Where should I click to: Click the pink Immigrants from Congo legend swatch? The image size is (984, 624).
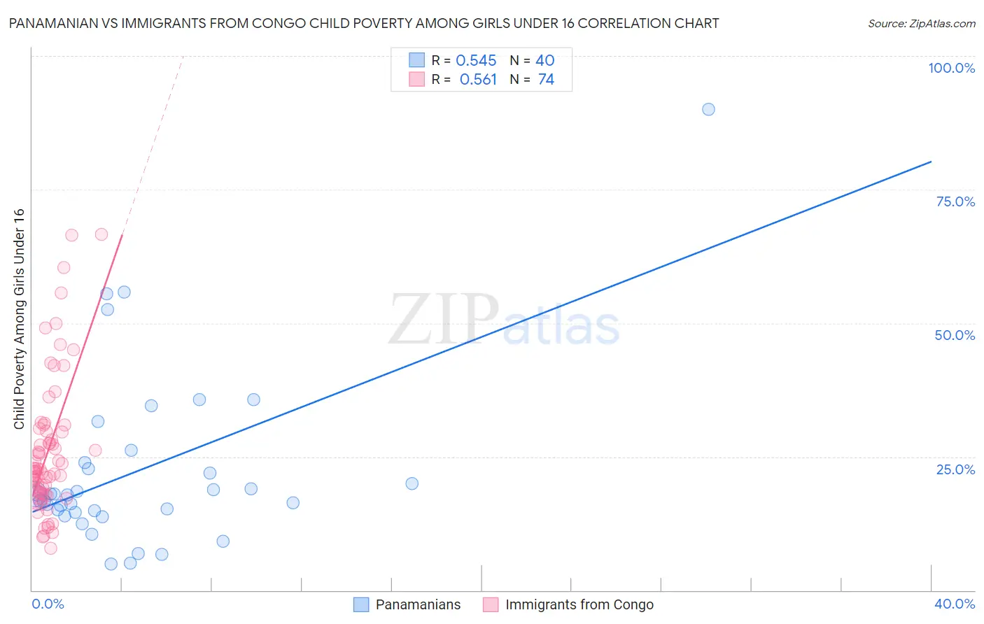[x=491, y=604]
